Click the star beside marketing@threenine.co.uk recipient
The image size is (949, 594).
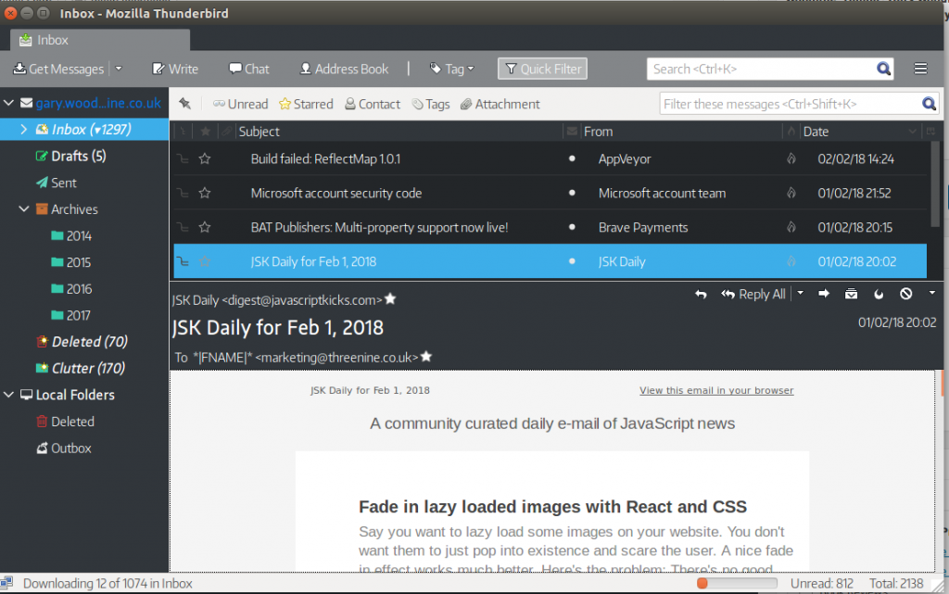click(426, 356)
